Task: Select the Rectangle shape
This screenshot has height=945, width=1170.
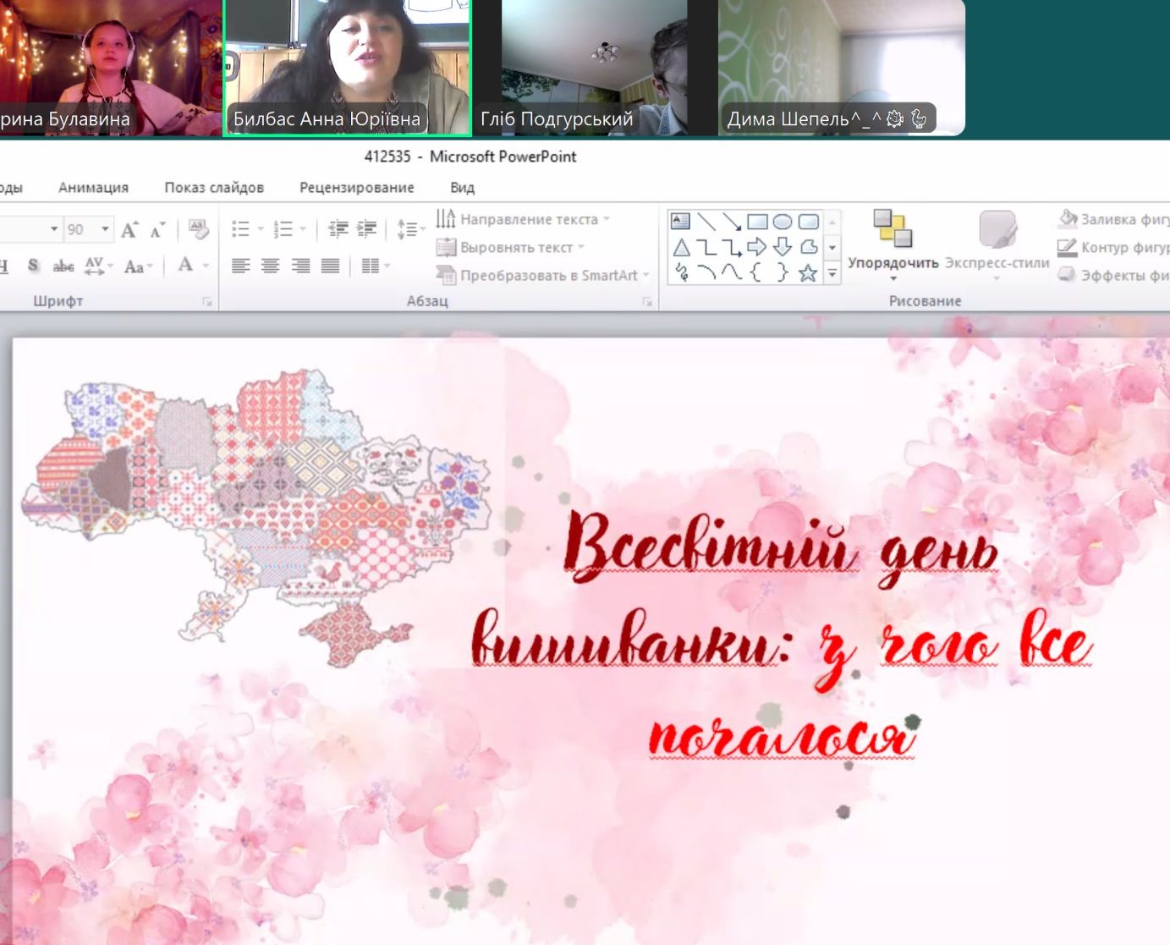Action: click(x=757, y=222)
